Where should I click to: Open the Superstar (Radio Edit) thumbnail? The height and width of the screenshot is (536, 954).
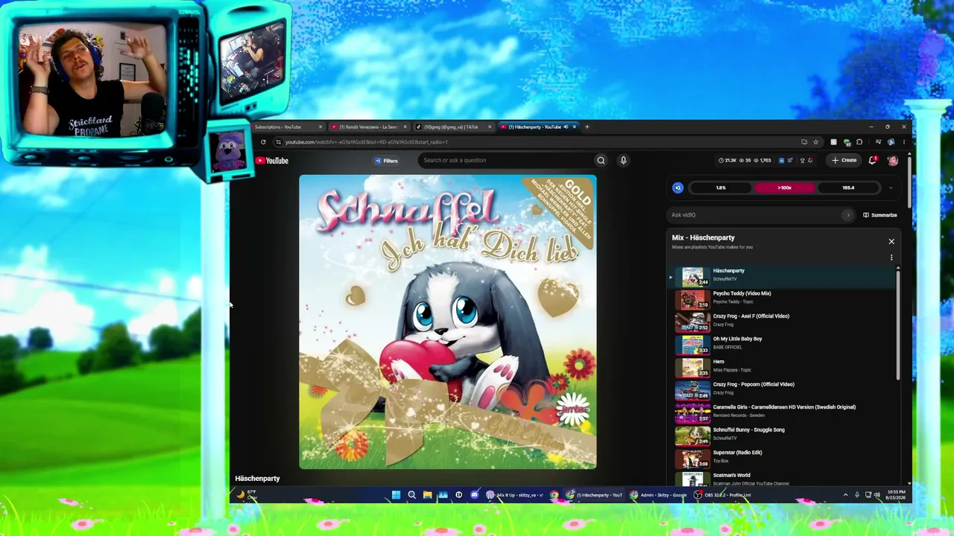(692, 459)
